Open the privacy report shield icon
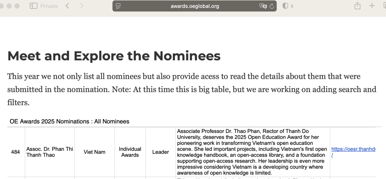This screenshot has width=386, height=179. (x=285, y=6)
